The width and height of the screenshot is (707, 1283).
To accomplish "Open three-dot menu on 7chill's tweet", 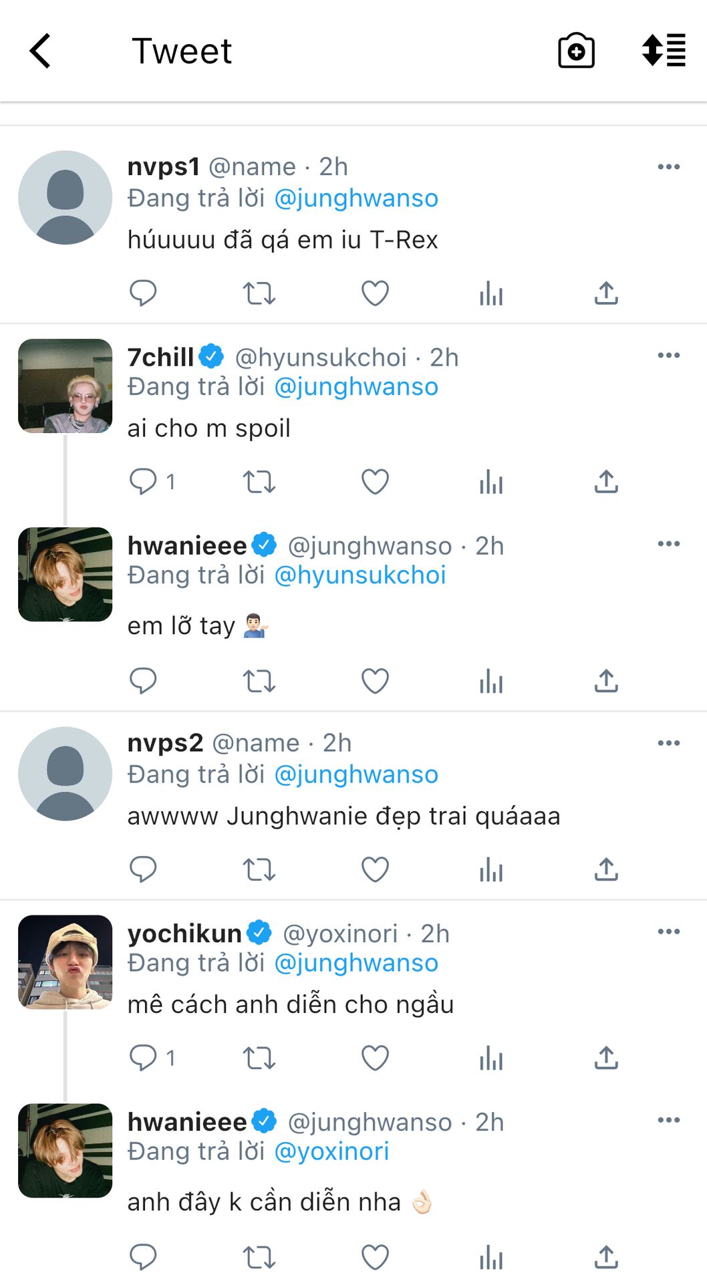I will 668,355.
